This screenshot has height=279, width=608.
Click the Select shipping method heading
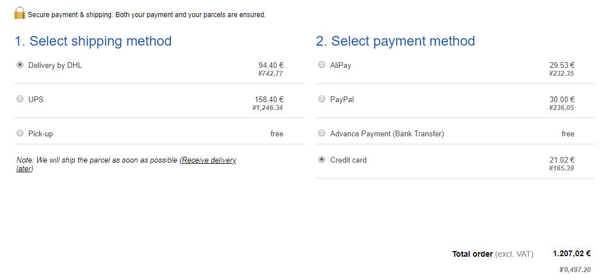[93, 41]
